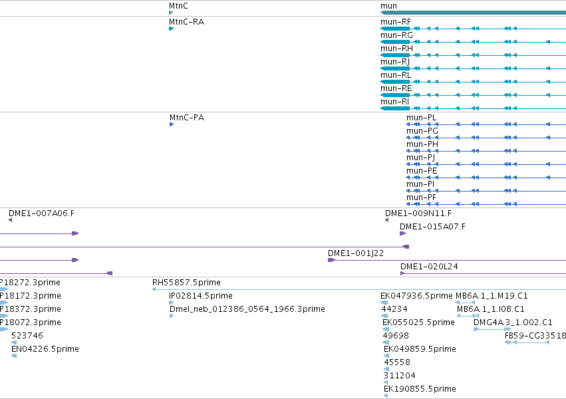Select the 49698 feature
Viewport: 566px width, 399px height.
pos(386,342)
